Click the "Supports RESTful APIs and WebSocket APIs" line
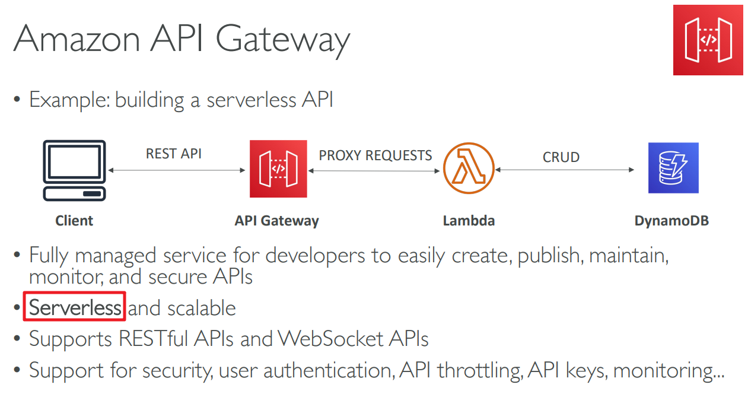 point(228,339)
